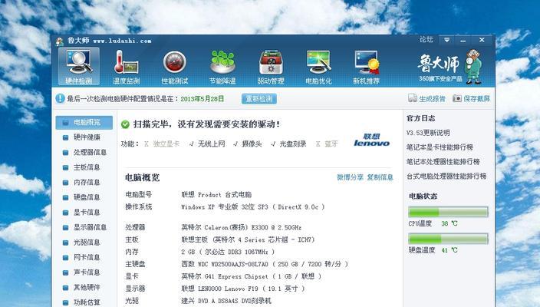Open the 性能测试 gauge icon
Image resolution: width=540 pixels, height=307 pixels.
[175, 67]
